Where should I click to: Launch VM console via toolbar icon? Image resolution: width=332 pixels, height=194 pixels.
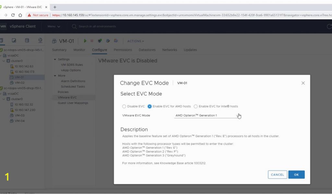click(100, 41)
